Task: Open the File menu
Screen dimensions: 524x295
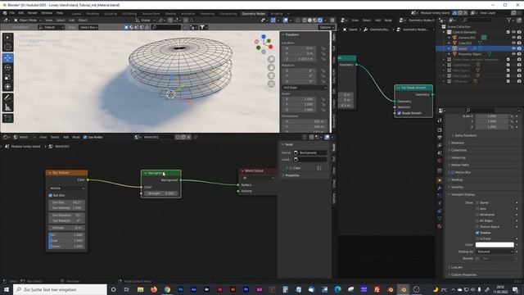Action: pos(11,13)
